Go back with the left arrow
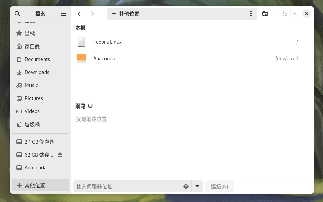 point(79,14)
